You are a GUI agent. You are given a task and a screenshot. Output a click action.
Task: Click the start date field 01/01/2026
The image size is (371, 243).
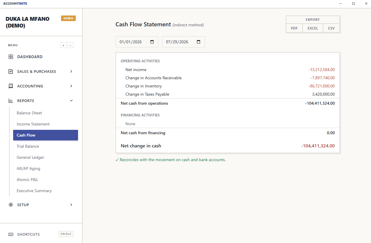[137, 42]
